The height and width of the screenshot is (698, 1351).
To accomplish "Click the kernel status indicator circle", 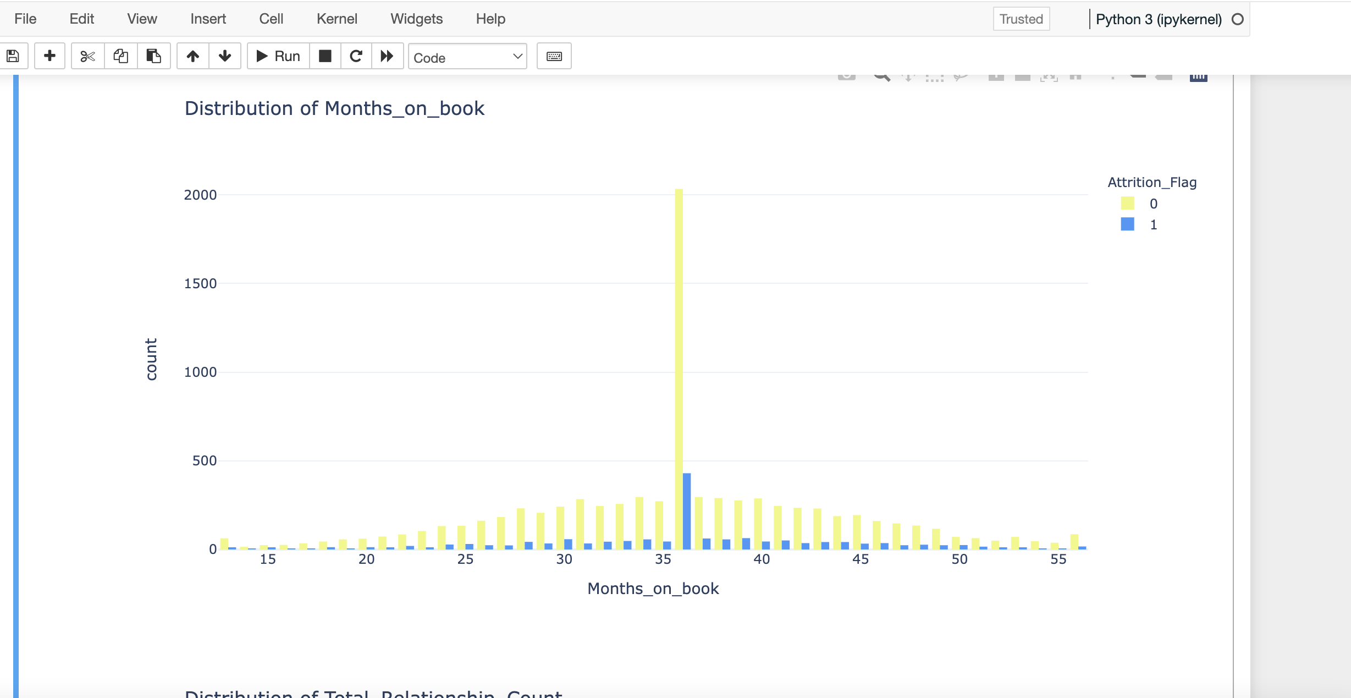I will pyautogui.click(x=1237, y=18).
